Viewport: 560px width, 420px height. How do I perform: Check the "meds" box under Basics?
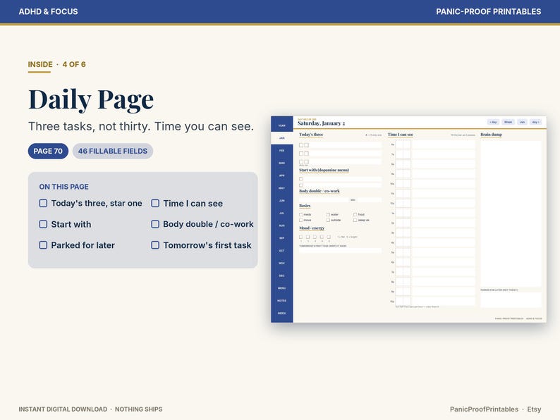click(x=300, y=214)
